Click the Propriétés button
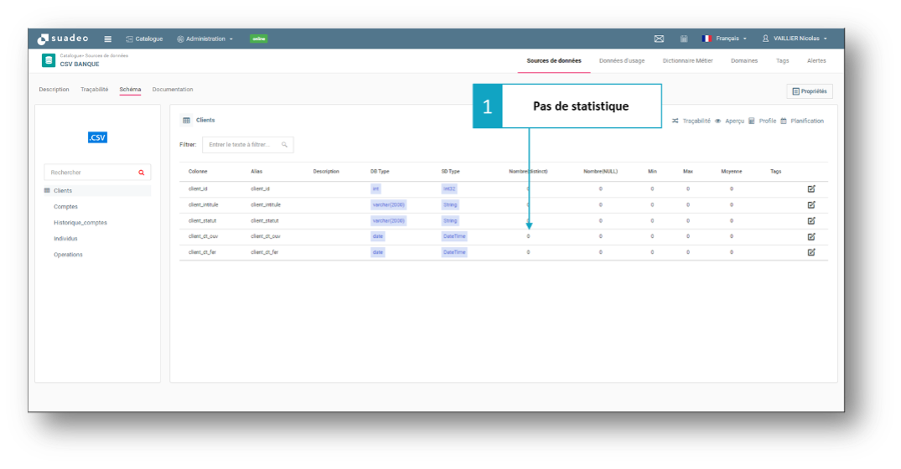 tap(809, 91)
